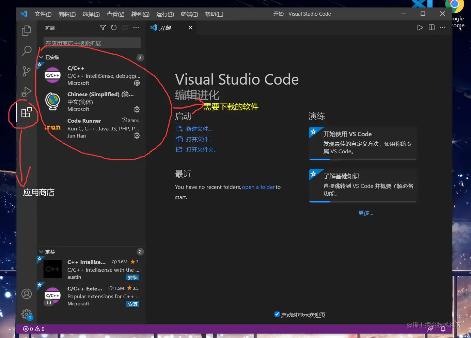Open the Explorer view in activity bar

pyautogui.click(x=26, y=31)
